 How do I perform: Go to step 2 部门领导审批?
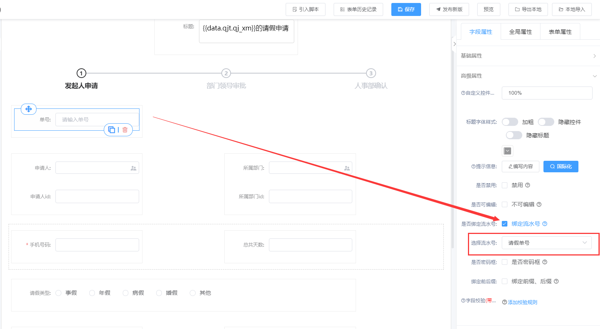(x=226, y=79)
